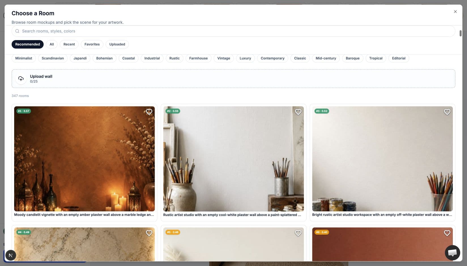Apply the Vintage style filter

pyautogui.click(x=224, y=58)
